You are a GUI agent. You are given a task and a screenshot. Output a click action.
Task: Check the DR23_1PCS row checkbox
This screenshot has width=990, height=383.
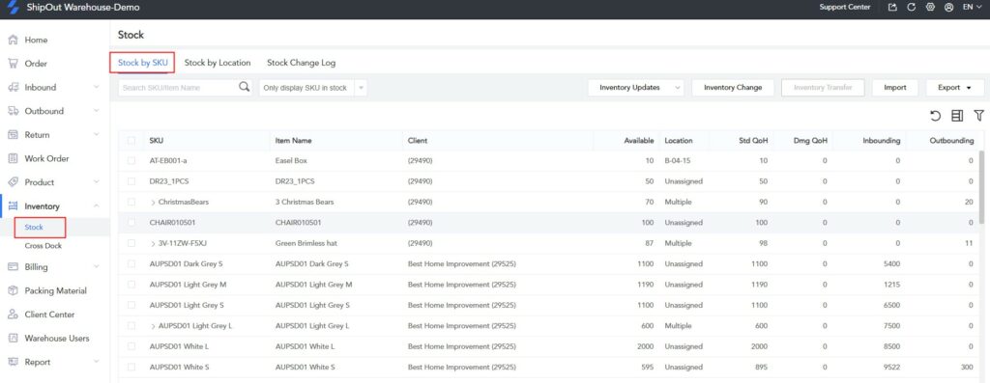tap(131, 181)
